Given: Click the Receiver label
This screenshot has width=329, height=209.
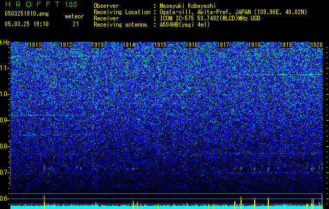Looking at the screenshot, I should pyautogui.click(x=106, y=18).
